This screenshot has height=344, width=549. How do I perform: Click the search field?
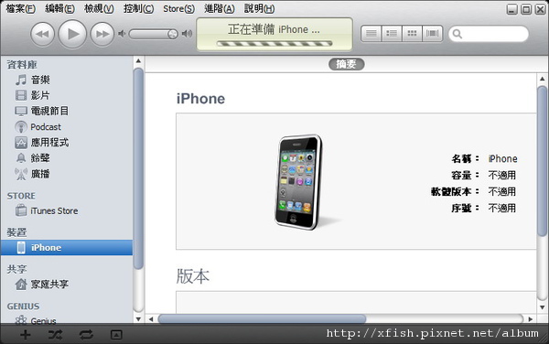(x=489, y=34)
